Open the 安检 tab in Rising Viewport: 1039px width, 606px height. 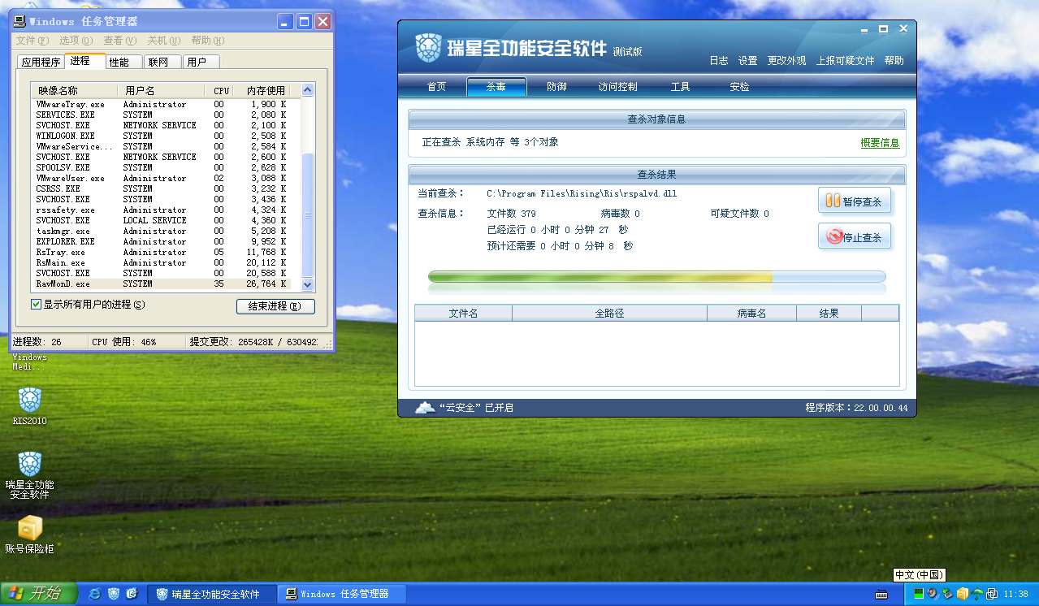point(739,87)
